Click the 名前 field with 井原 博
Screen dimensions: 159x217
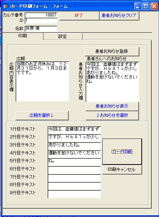coord(41,28)
